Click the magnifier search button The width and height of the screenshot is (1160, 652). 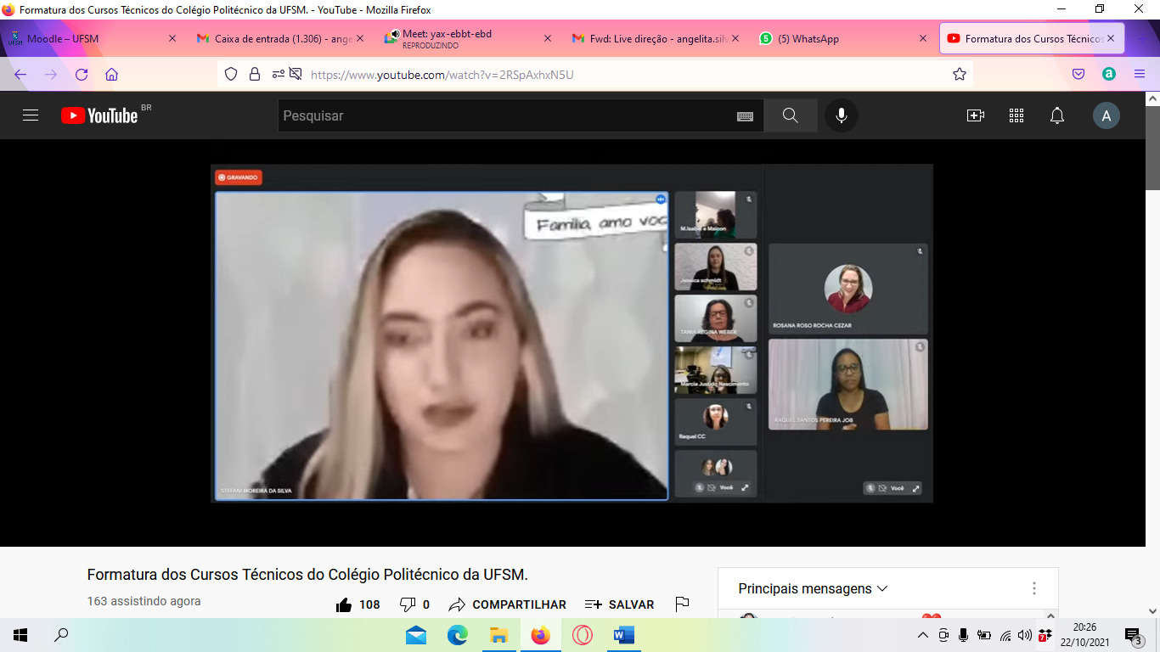coord(790,115)
